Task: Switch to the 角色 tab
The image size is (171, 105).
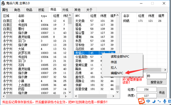Action: coord(19,10)
